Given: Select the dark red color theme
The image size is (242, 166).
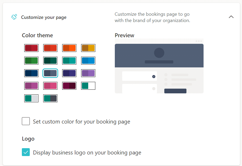Looking at the screenshot, I should (x=31, y=48).
